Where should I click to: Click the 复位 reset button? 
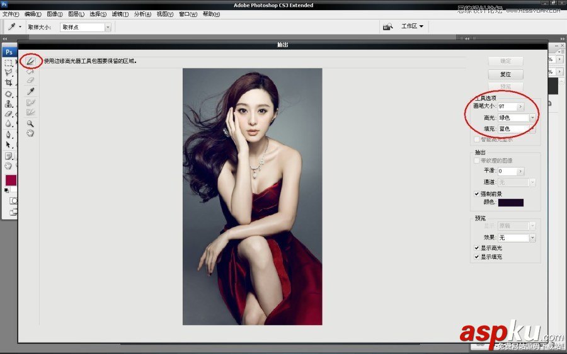505,74
